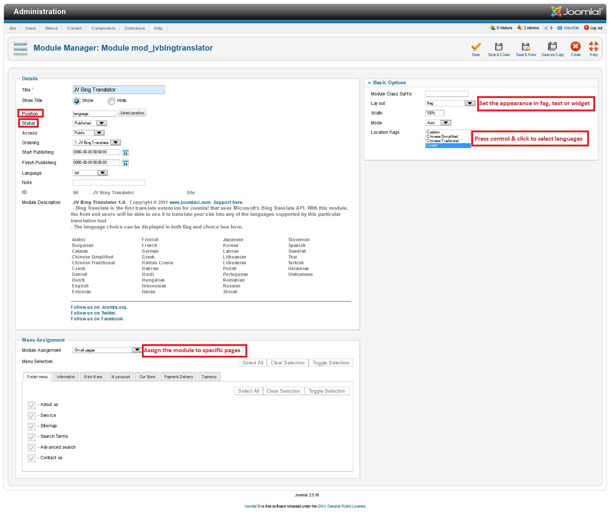
Task: Open the Layout flag dropdown
Action: click(450, 103)
